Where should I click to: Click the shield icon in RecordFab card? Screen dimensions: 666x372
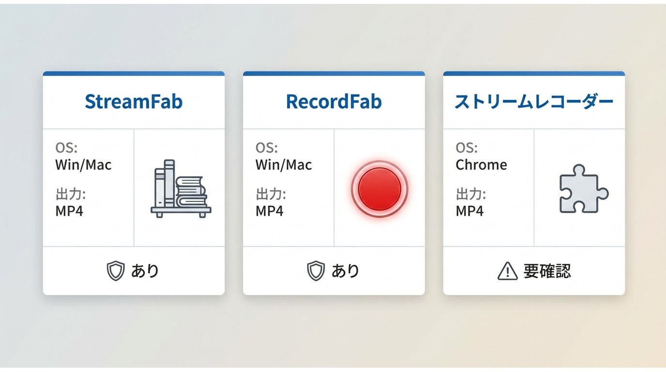click(316, 271)
